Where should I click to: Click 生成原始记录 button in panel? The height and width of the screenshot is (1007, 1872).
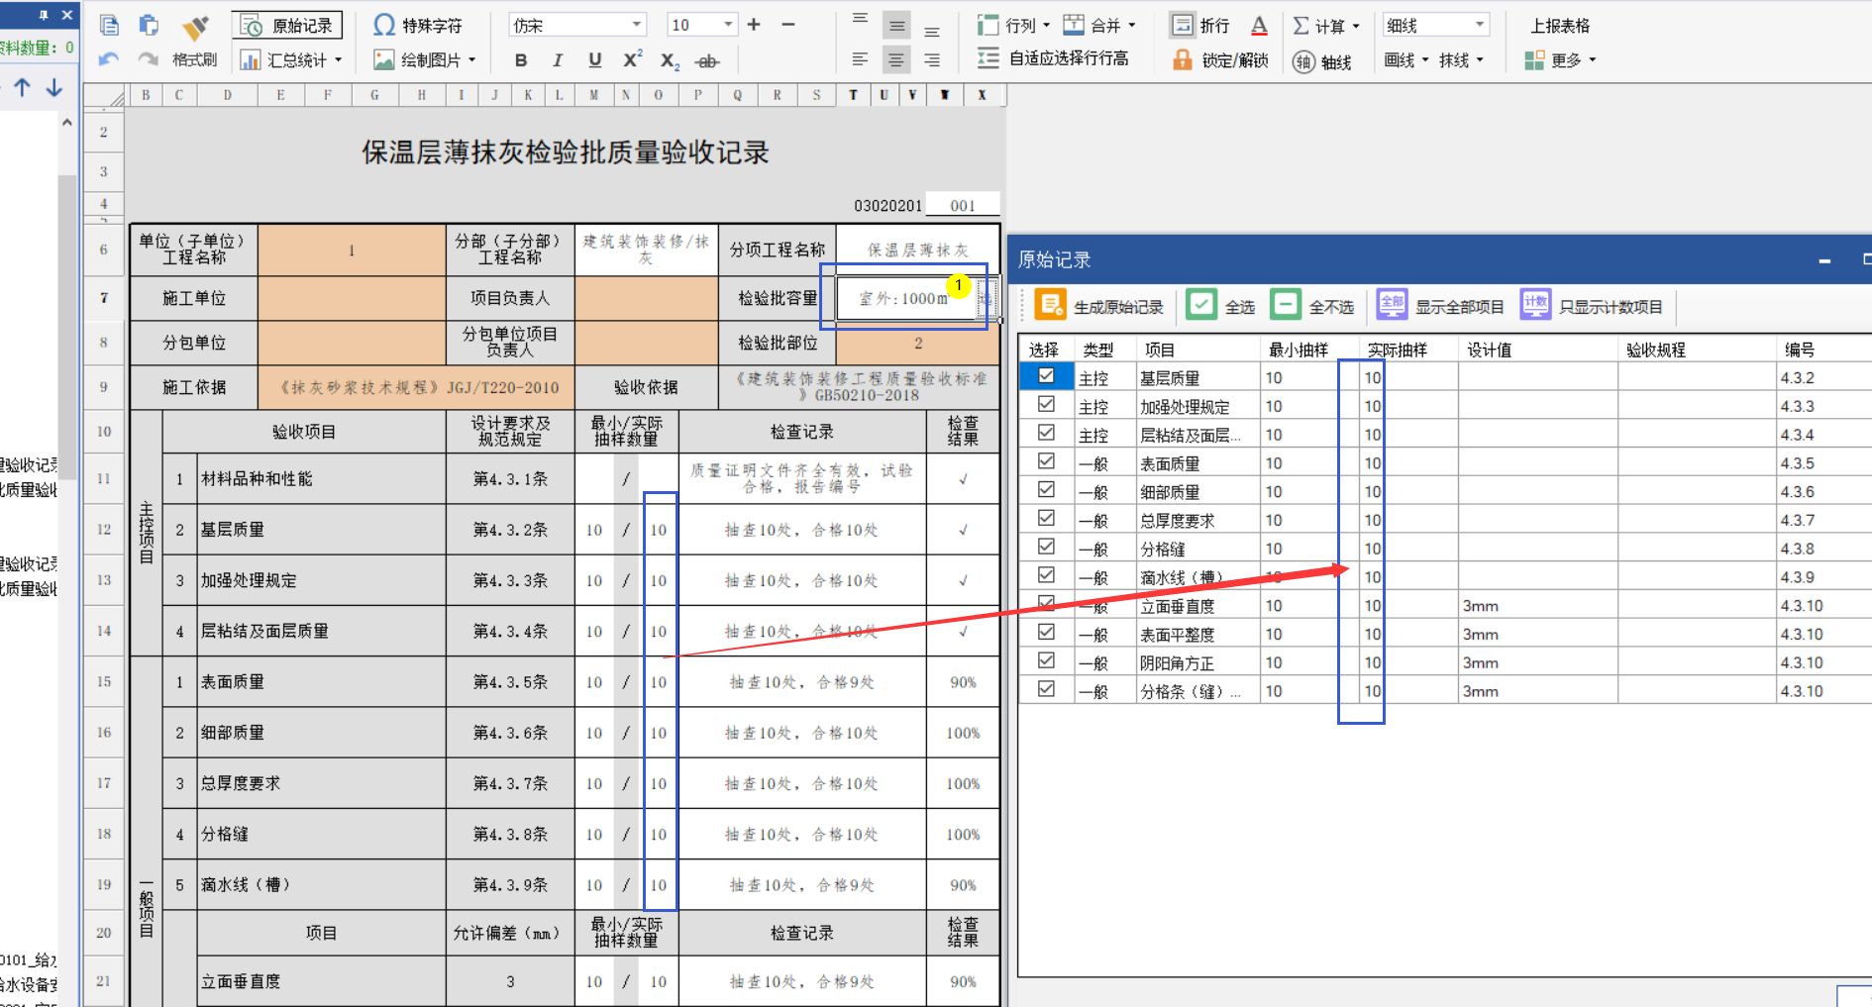(1099, 306)
